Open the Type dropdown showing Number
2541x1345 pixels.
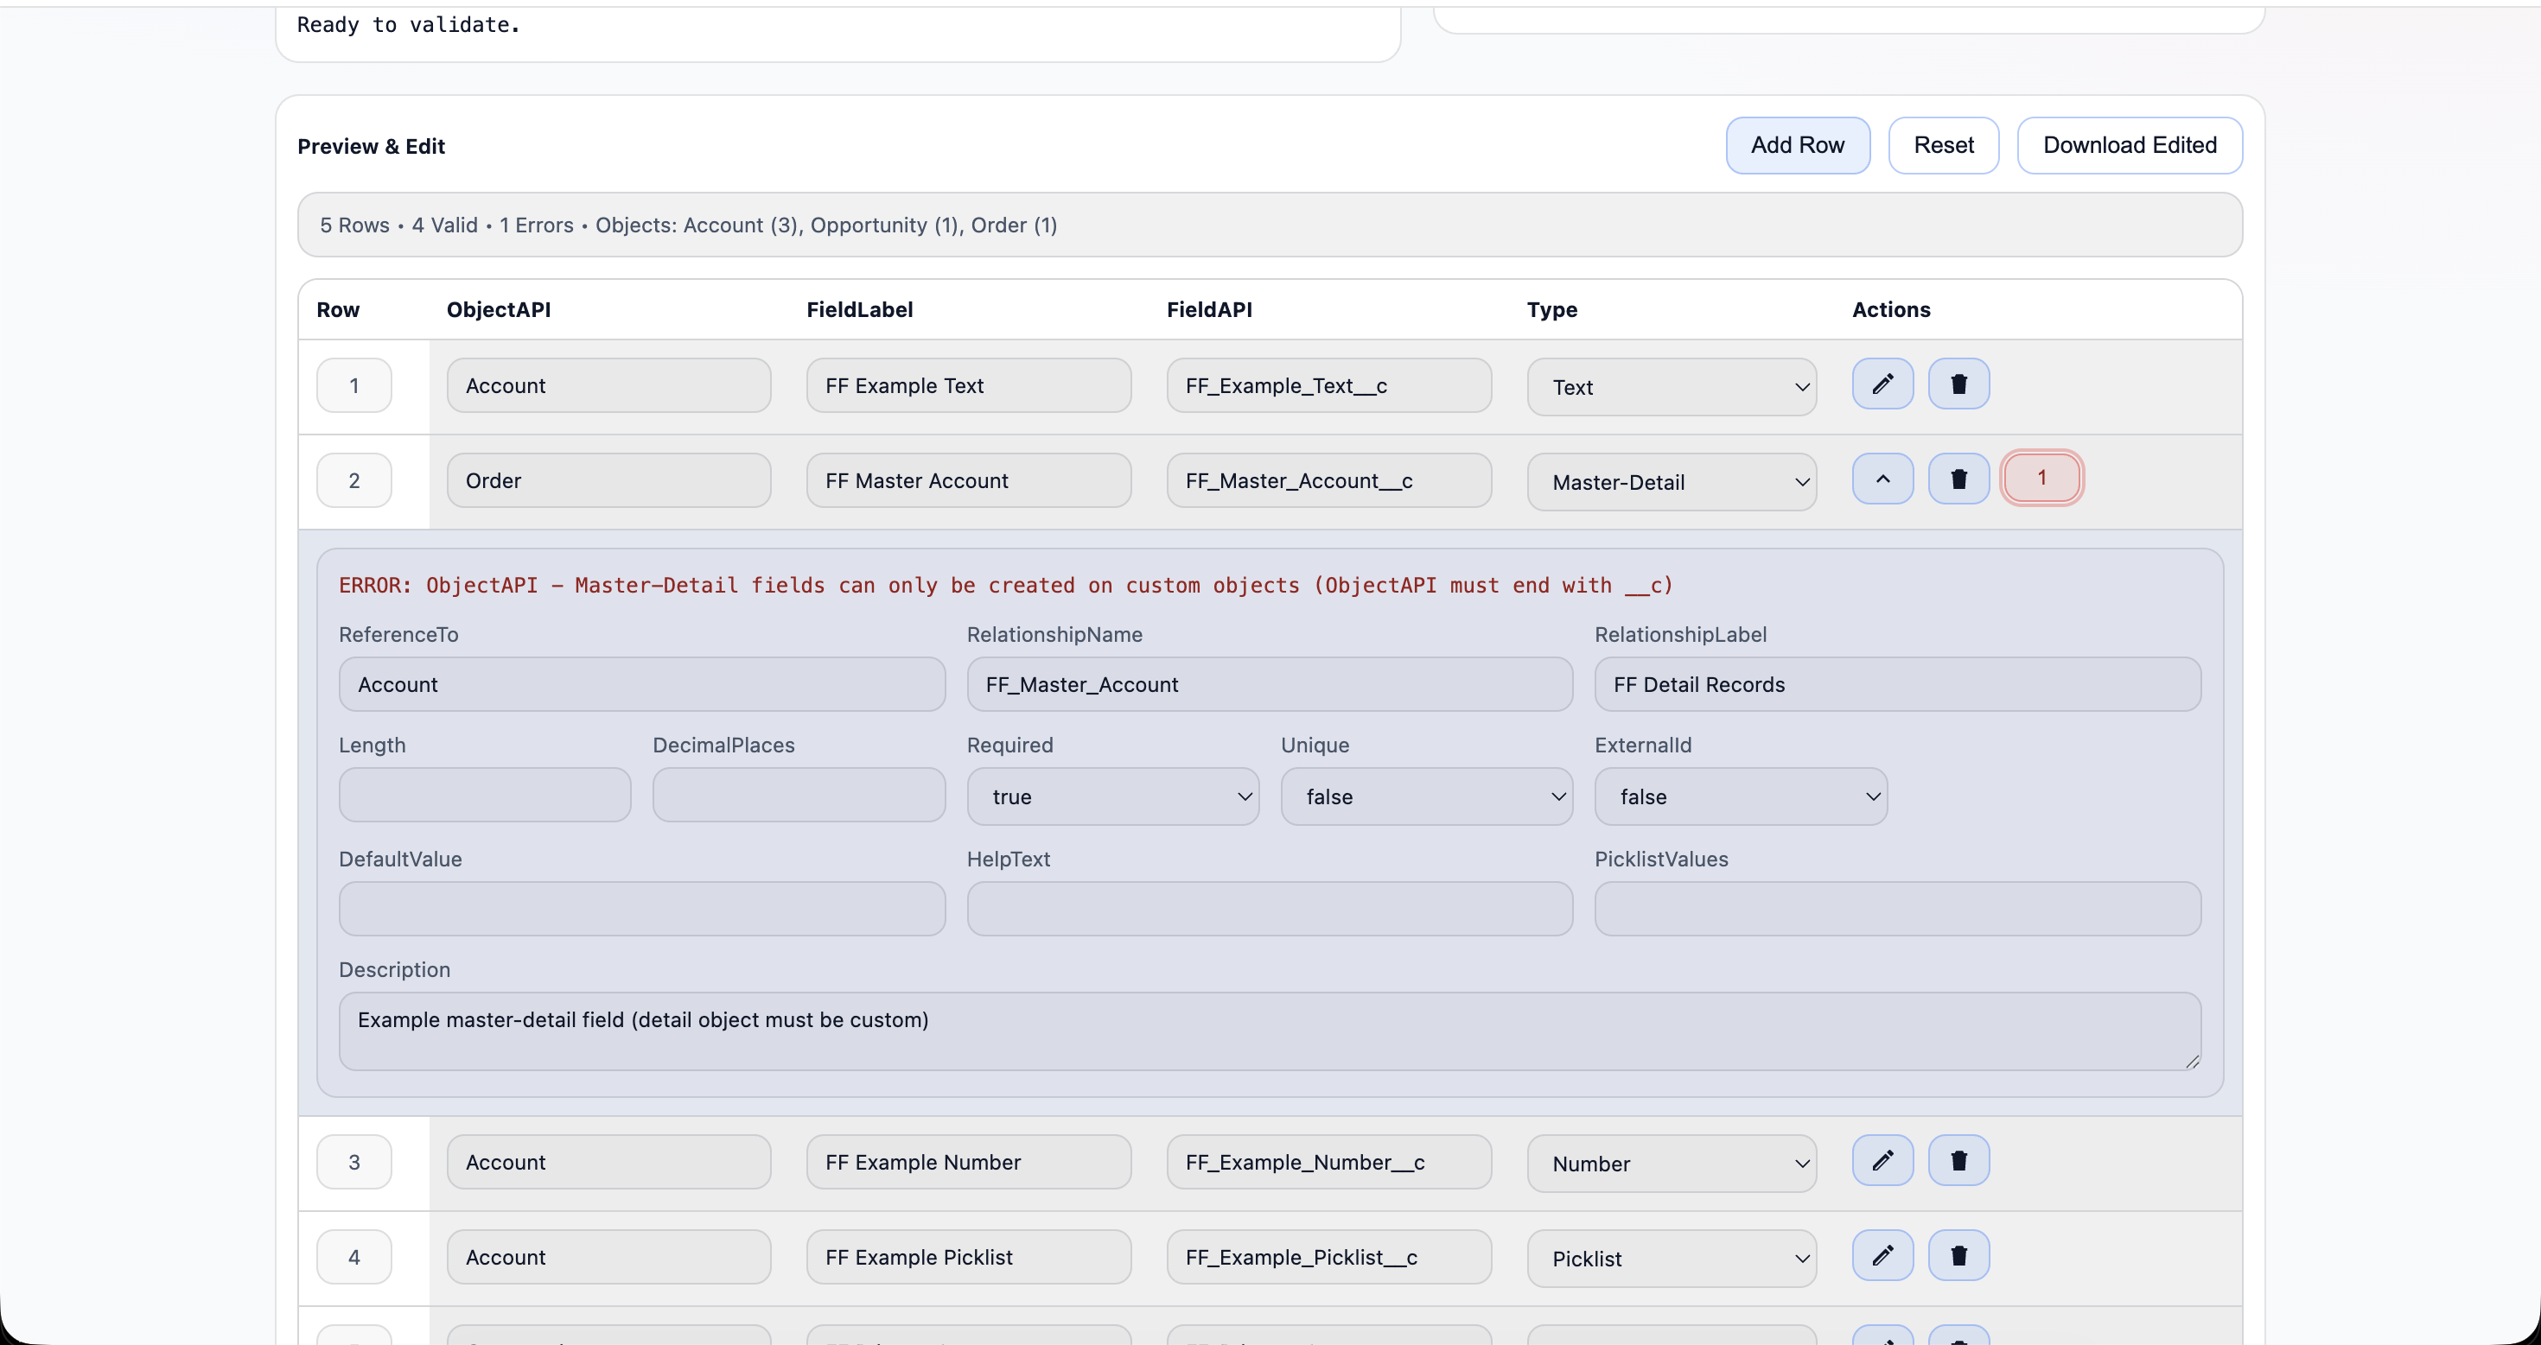pyautogui.click(x=1671, y=1164)
